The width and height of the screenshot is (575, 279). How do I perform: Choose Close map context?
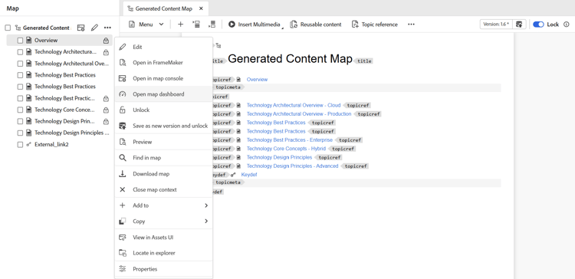click(163, 189)
